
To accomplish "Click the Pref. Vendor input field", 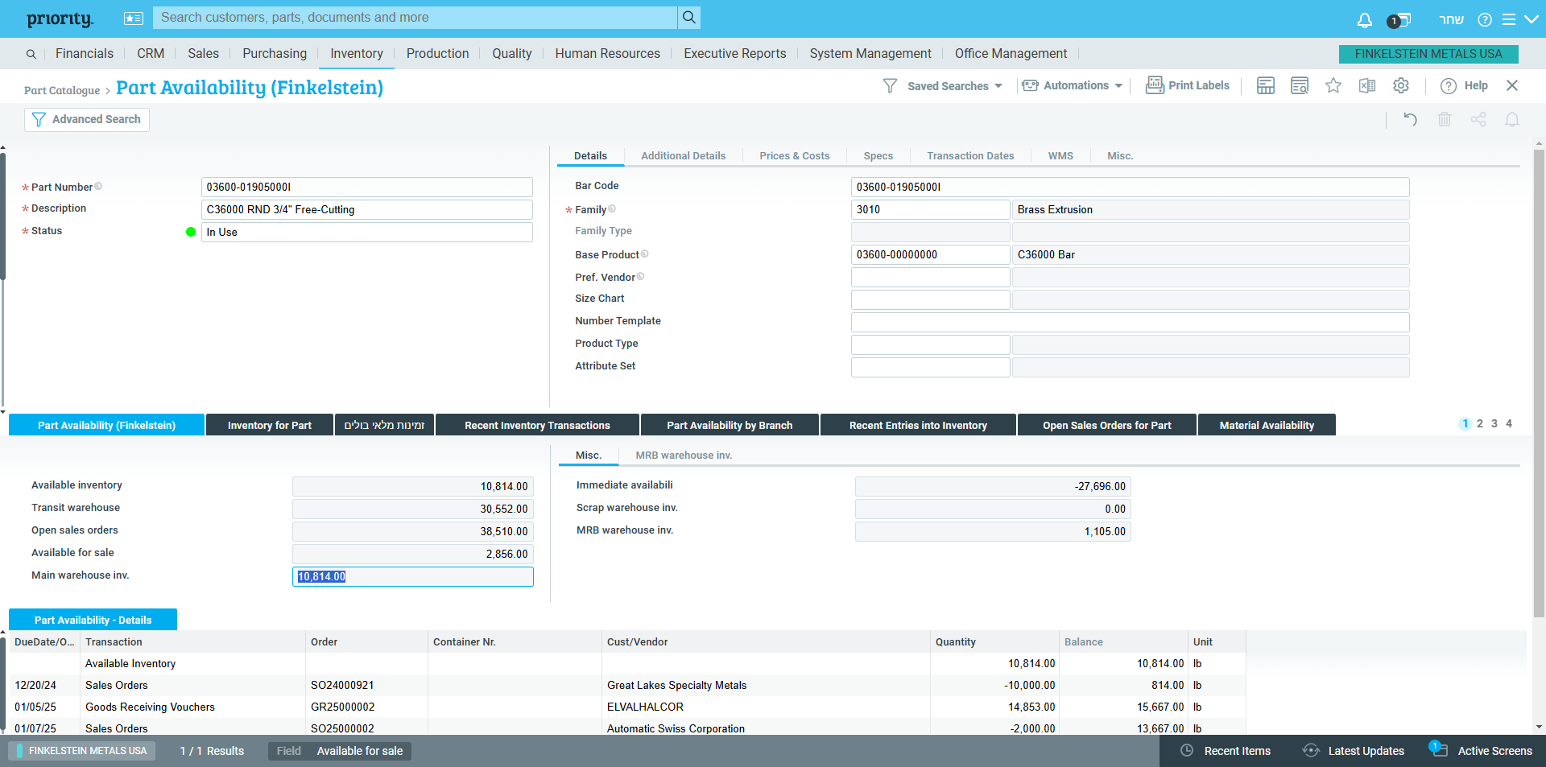I will (930, 277).
